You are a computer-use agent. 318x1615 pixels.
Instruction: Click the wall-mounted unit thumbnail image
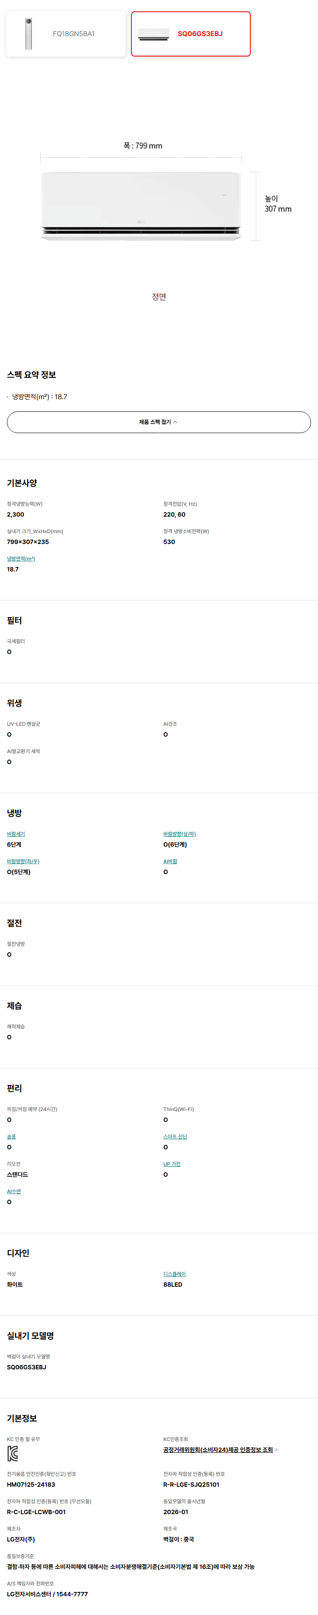[154, 34]
